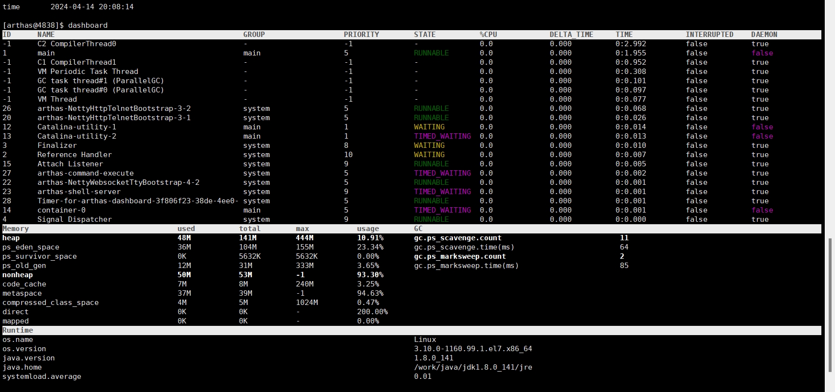Click the 'metaspace' row label
835x392 pixels.
pyautogui.click(x=22, y=293)
